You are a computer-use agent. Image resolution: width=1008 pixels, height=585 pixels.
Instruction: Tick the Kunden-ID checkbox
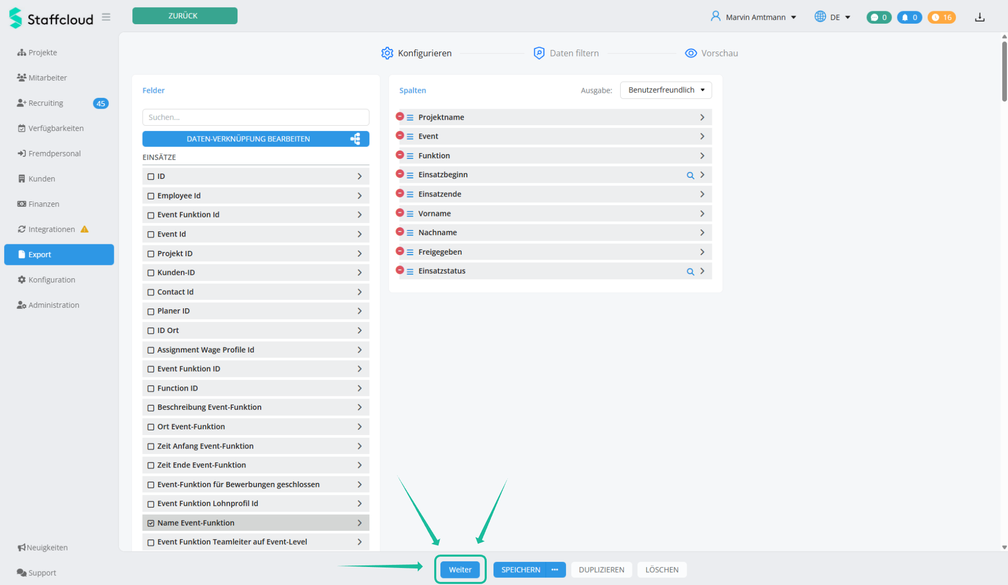coord(151,273)
